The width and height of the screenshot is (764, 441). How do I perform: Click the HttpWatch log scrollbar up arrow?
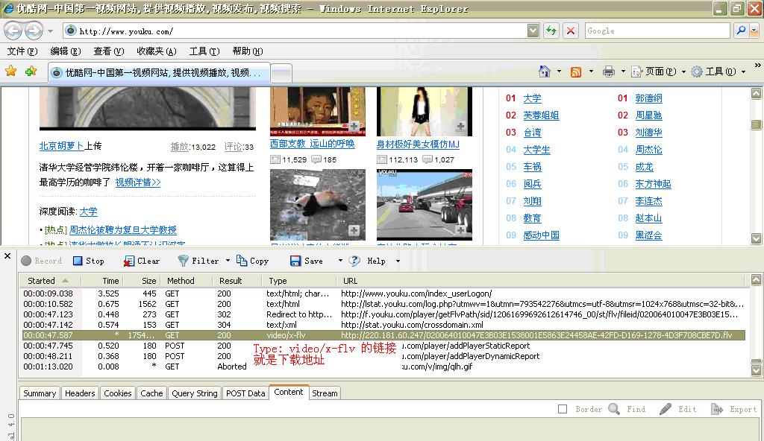click(x=756, y=279)
